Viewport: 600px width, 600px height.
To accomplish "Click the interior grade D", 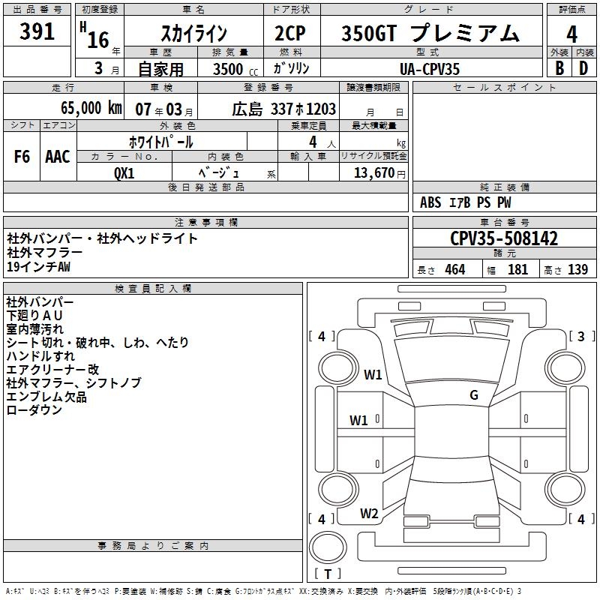I will [x=583, y=68].
